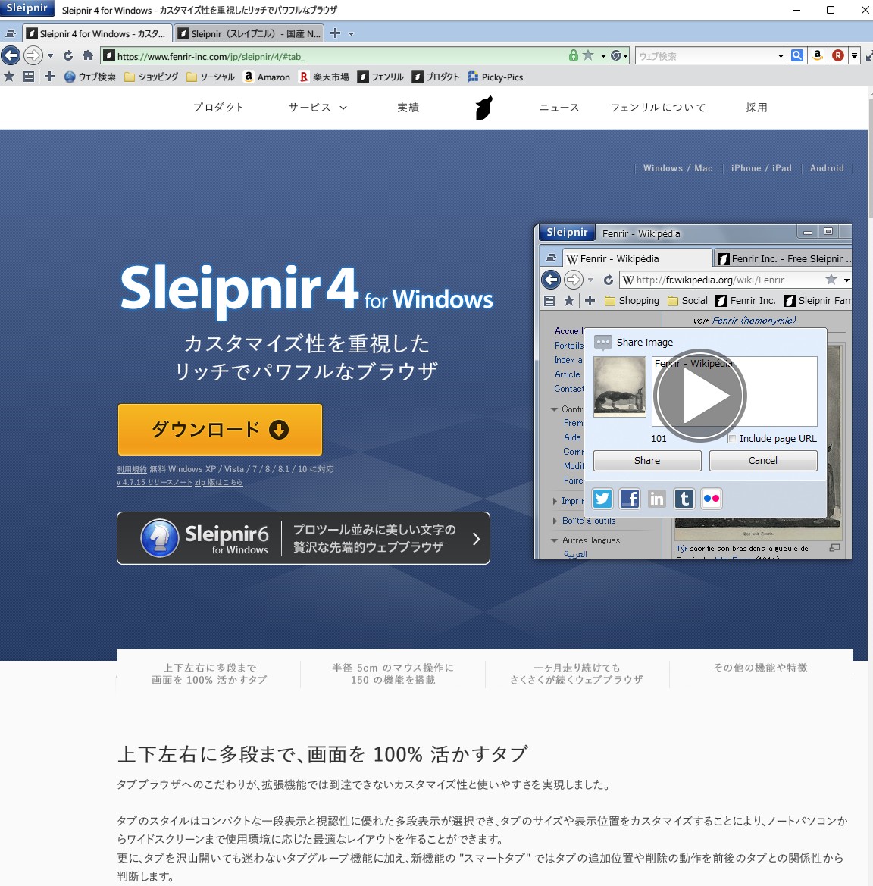Toggle fullscreen with the diagonal arrows icon
873x886 pixels.
pyautogui.click(x=870, y=55)
